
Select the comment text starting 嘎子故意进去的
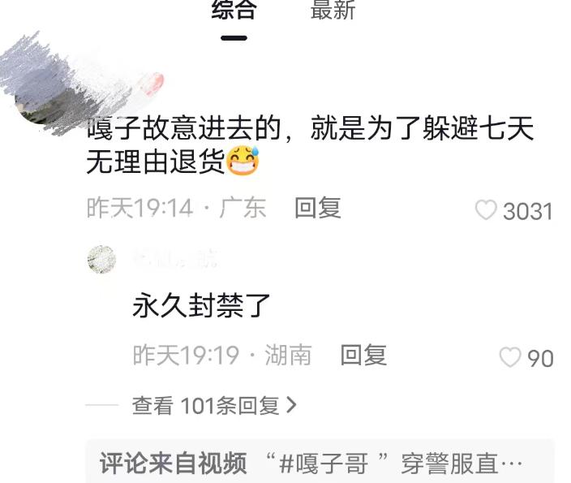pyautogui.click(x=310, y=145)
